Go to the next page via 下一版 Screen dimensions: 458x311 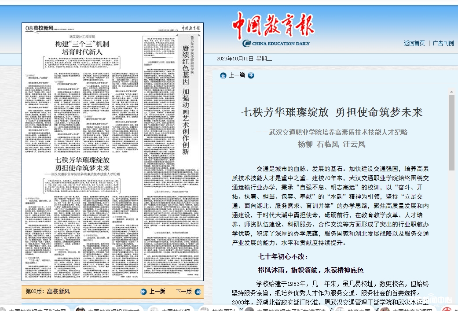point(184,292)
